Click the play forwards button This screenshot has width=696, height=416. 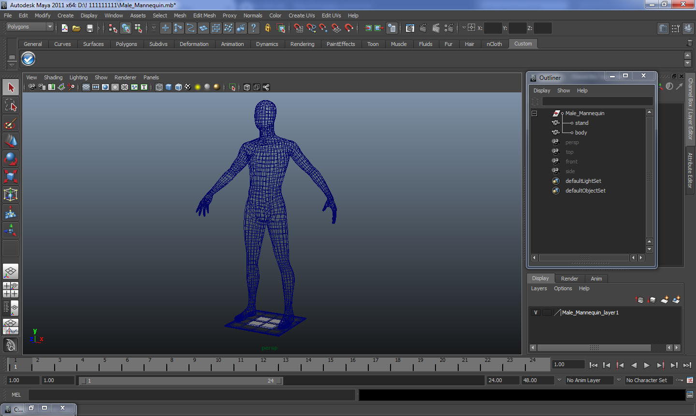click(x=647, y=365)
